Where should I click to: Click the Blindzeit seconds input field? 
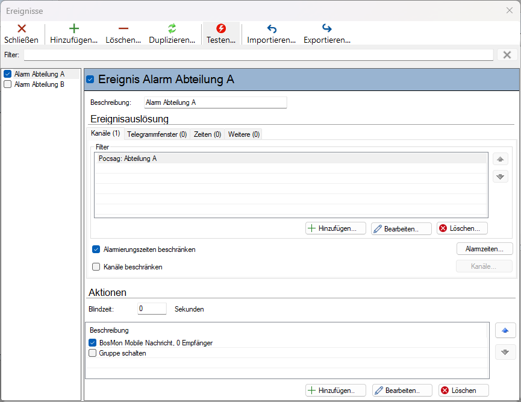pyautogui.click(x=152, y=309)
